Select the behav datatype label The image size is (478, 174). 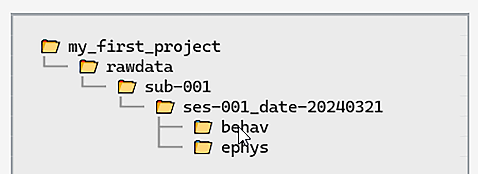click(245, 127)
